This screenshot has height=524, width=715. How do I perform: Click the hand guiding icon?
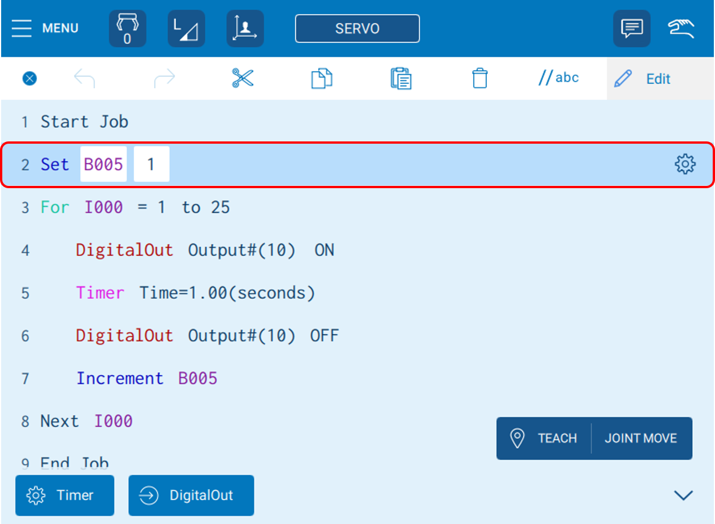681,29
